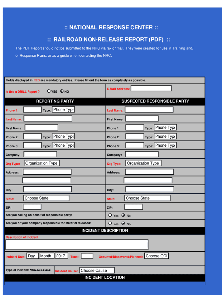Select NO for DRILL Report
The width and height of the screenshot is (222, 295).
pos(62,91)
